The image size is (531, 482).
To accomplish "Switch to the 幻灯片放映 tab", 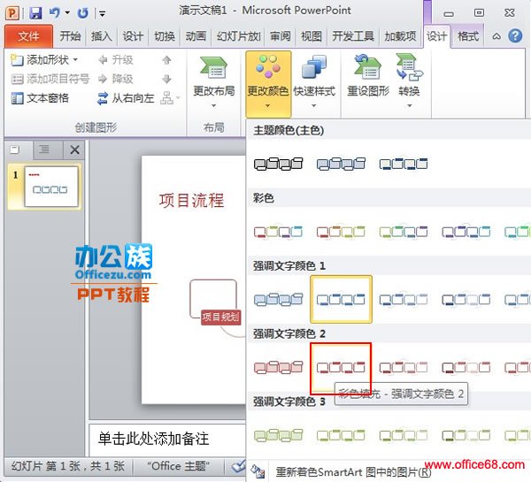I will click(238, 36).
